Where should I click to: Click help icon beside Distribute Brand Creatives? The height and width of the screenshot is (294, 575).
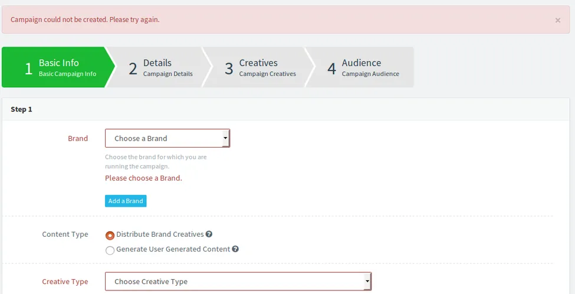(209, 234)
